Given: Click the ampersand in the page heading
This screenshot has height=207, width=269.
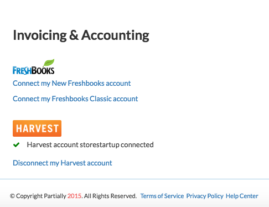Looking at the screenshot, I should [x=74, y=35].
